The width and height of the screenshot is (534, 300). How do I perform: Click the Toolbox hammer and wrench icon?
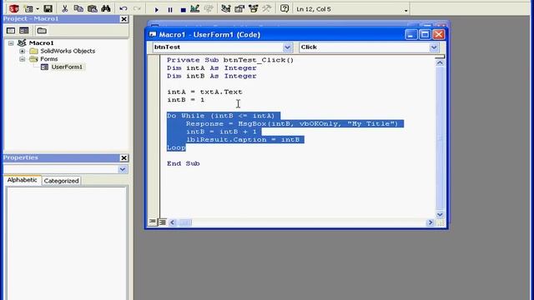click(266, 8)
